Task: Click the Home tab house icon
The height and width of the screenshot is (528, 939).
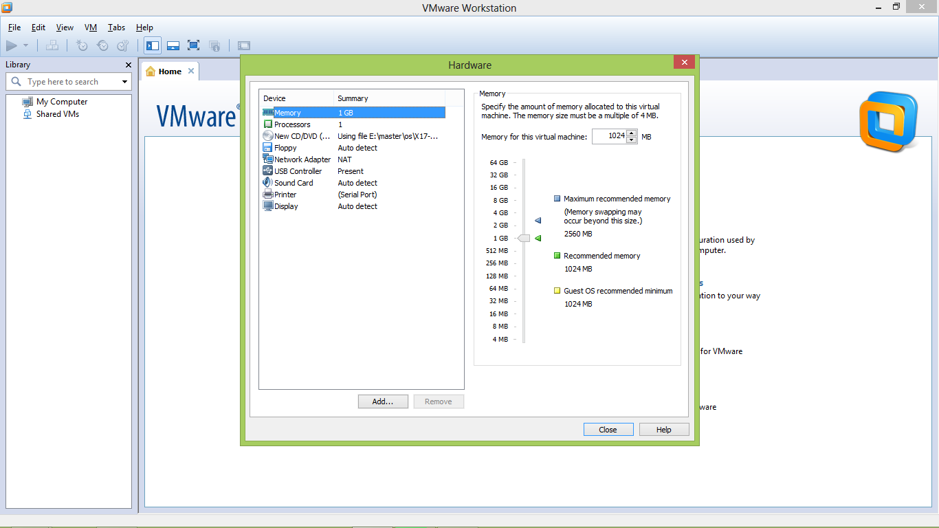Action: 151,71
